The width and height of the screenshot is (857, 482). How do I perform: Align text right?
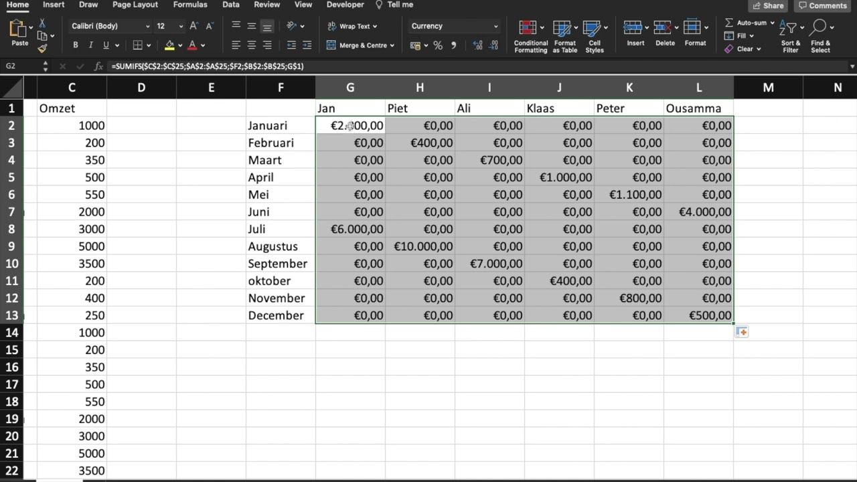pos(267,46)
